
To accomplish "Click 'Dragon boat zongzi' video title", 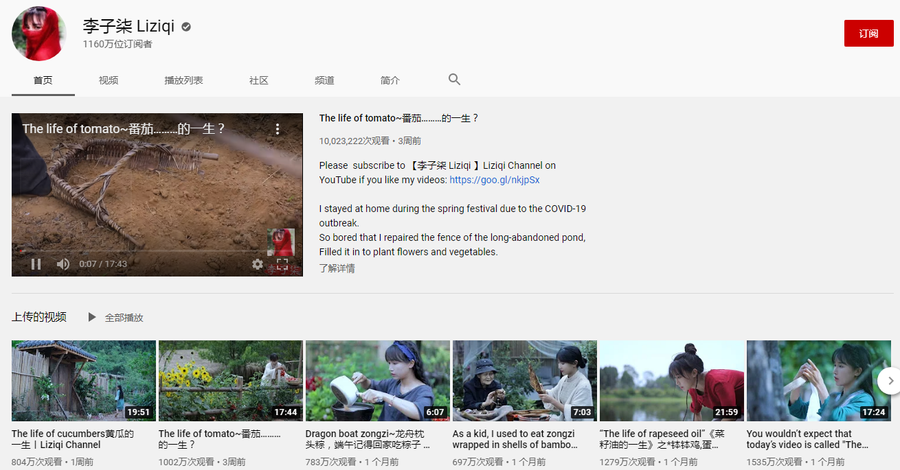I will (x=368, y=439).
